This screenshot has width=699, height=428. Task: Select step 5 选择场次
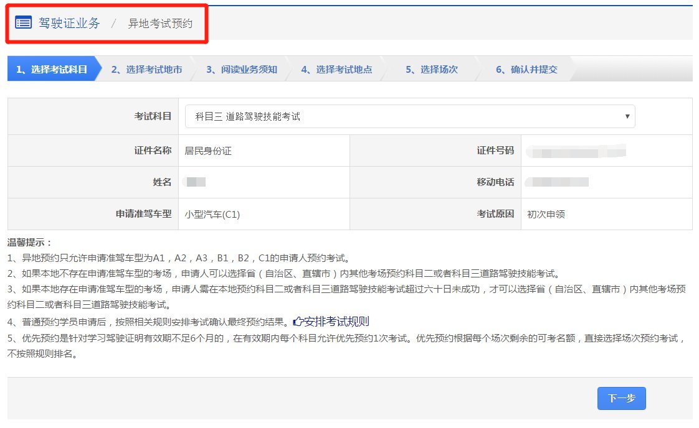point(431,70)
